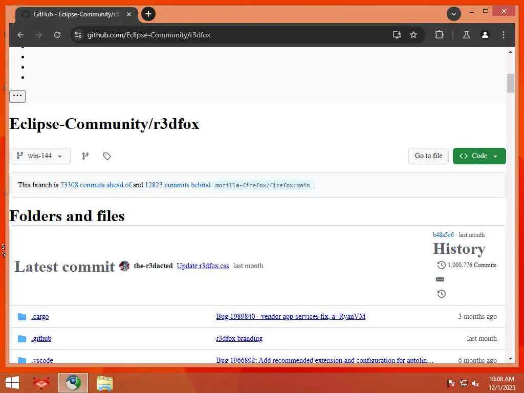
Task: Click the .cargo folder icon
Action: click(x=22, y=316)
